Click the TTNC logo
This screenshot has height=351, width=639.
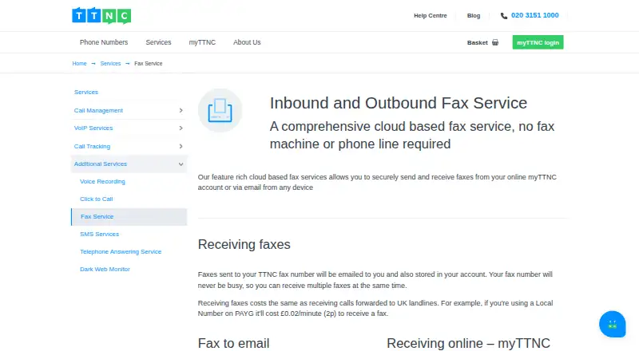(101, 15)
